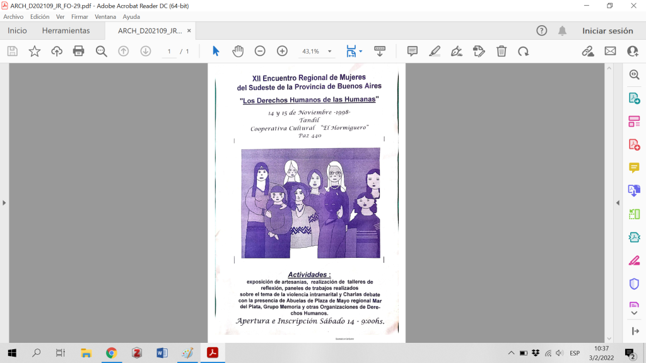
Task: Open the Edición menu
Action: click(x=40, y=17)
